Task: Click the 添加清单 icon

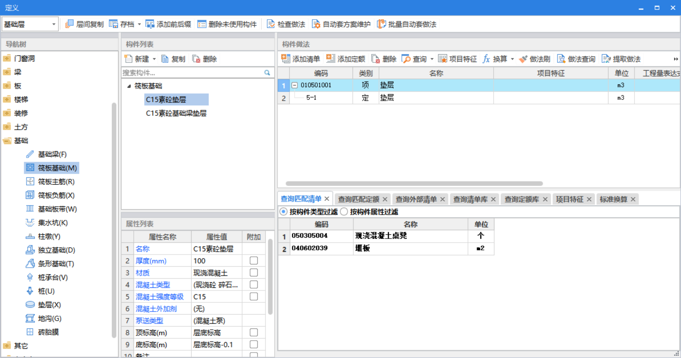Action: (x=286, y=59)
